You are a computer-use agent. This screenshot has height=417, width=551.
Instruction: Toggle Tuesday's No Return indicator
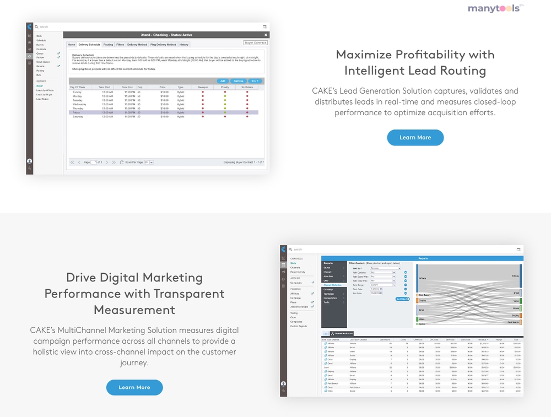247,100
